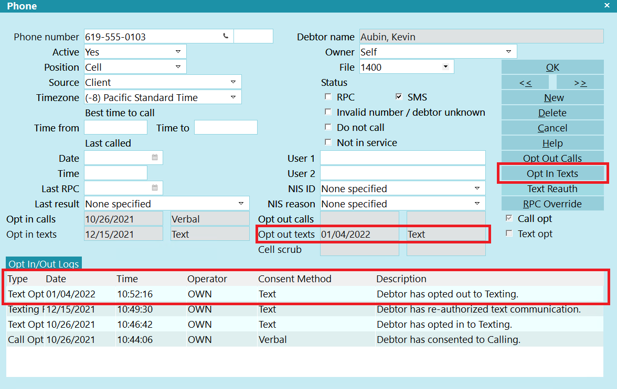The width and height of the screenshot is (617, 389).
Task: Click the Time column header
Action: [x=127, y=279]
